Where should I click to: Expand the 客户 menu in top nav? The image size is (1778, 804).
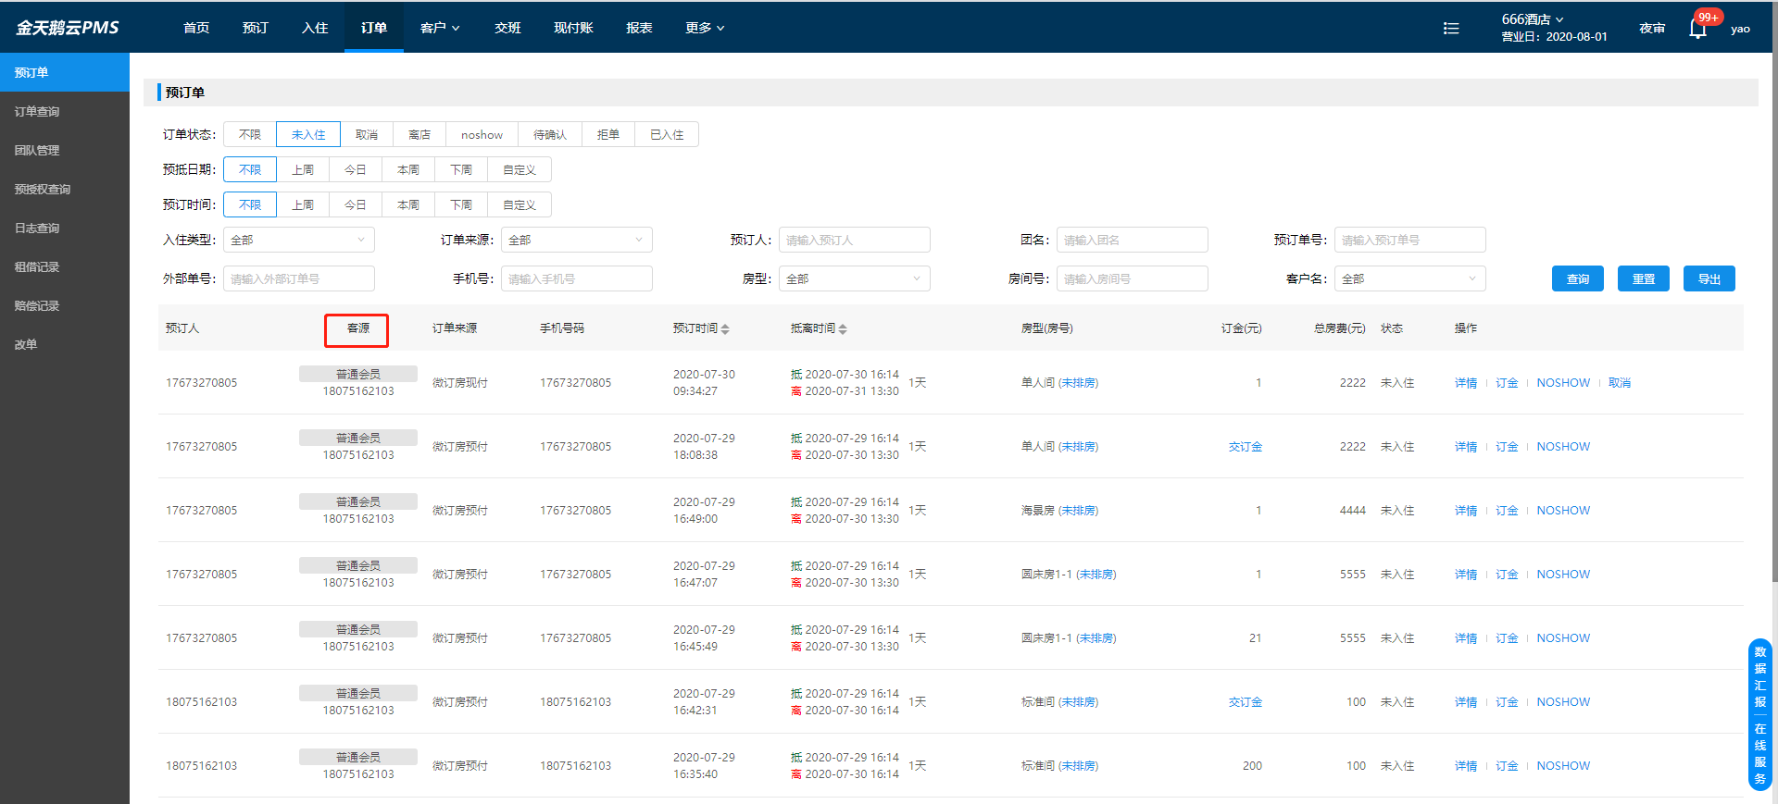[x=440, y=28]
